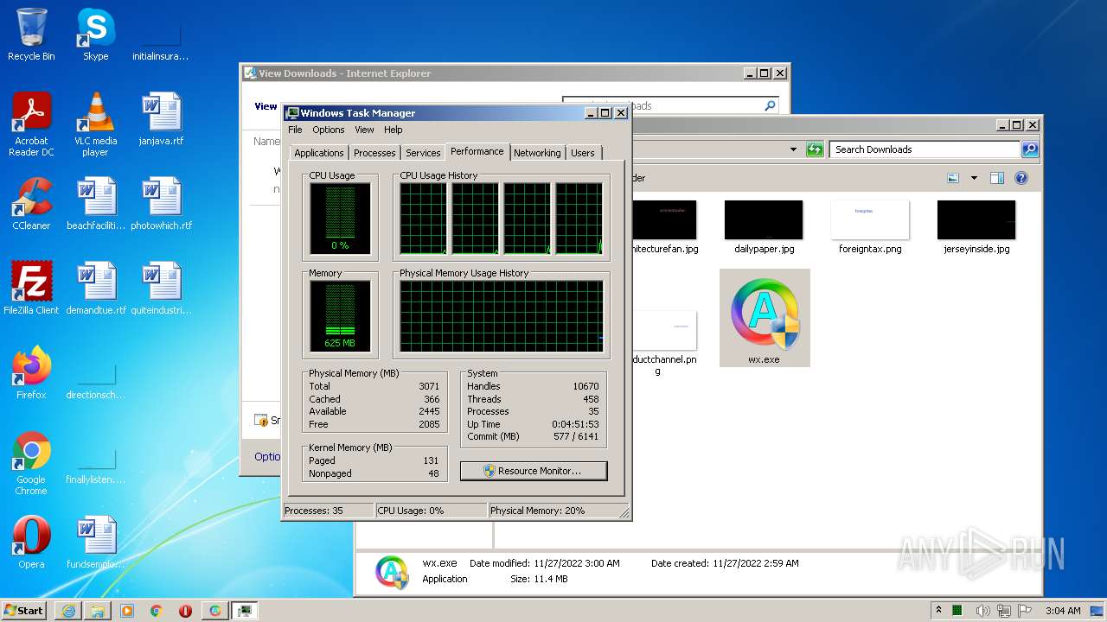The width and height of the screenshot is (1107, 622).
Task: Switch to the Users tab
Action: coord(583,153)
